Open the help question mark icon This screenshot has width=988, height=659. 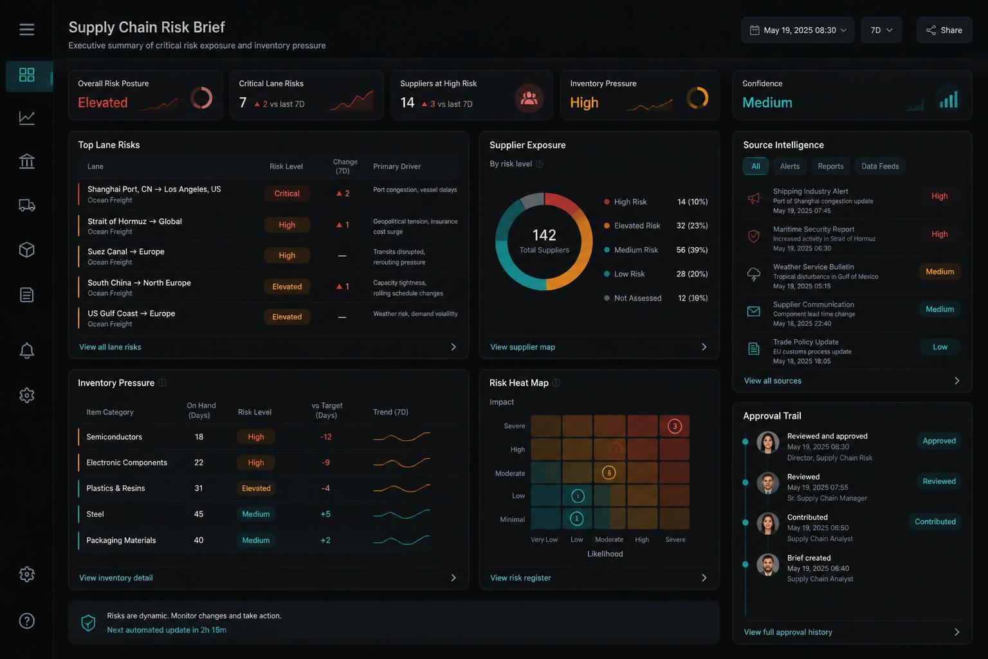26,621
